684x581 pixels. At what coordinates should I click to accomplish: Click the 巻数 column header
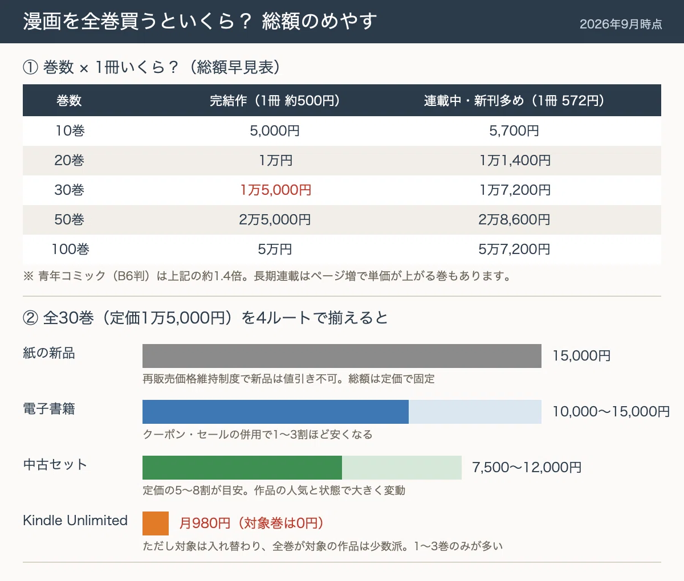(69, 101)
